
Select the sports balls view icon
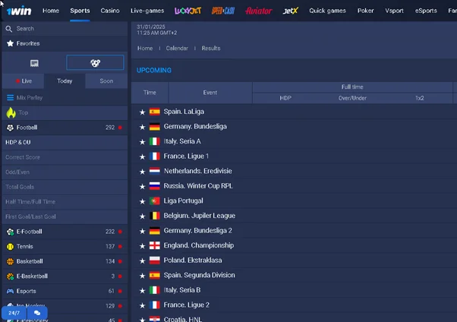pos(95,63)
